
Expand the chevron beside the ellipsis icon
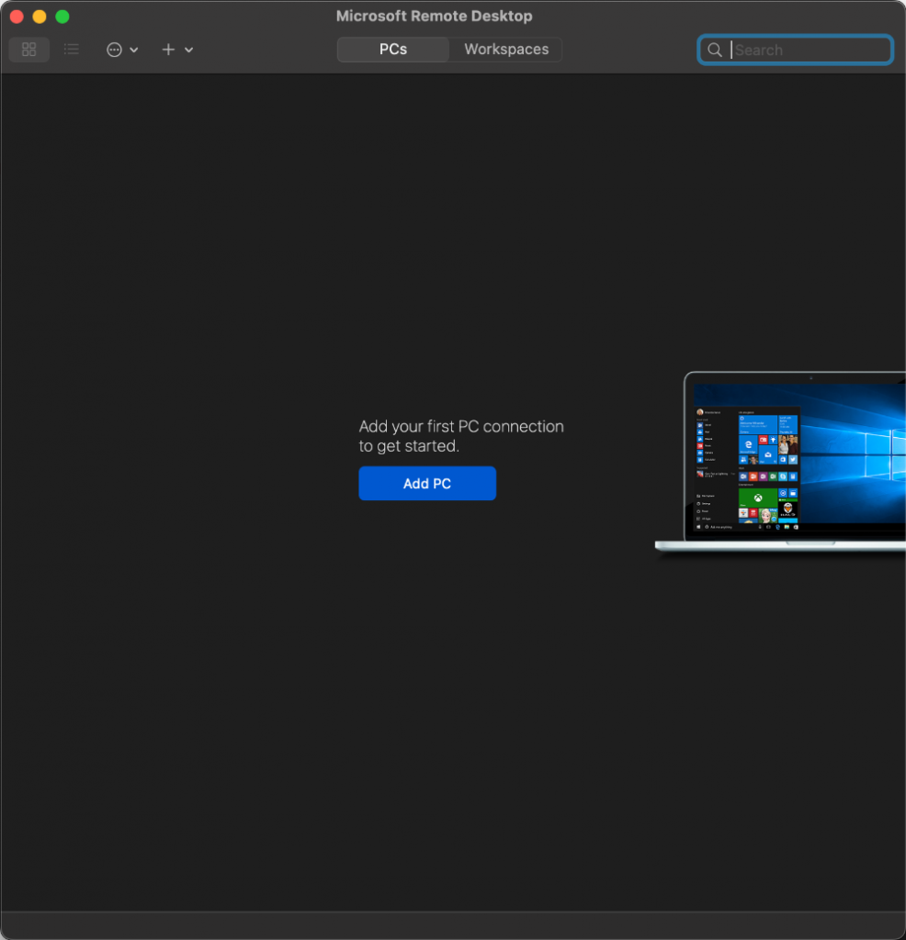(x=134, y=50)
